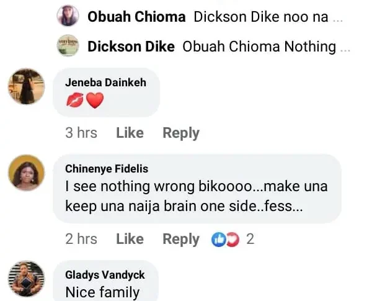This screenshot has height=301, width=372.
Task: Open Jeneba Dainkeh's profile name
Action: (x=105, y=82)
